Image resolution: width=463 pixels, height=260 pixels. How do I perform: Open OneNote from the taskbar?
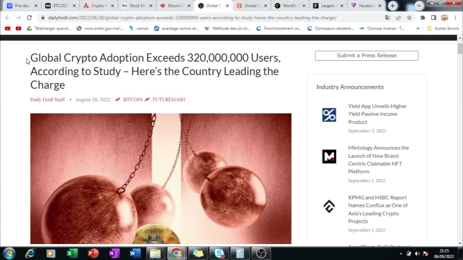[114, 253]
